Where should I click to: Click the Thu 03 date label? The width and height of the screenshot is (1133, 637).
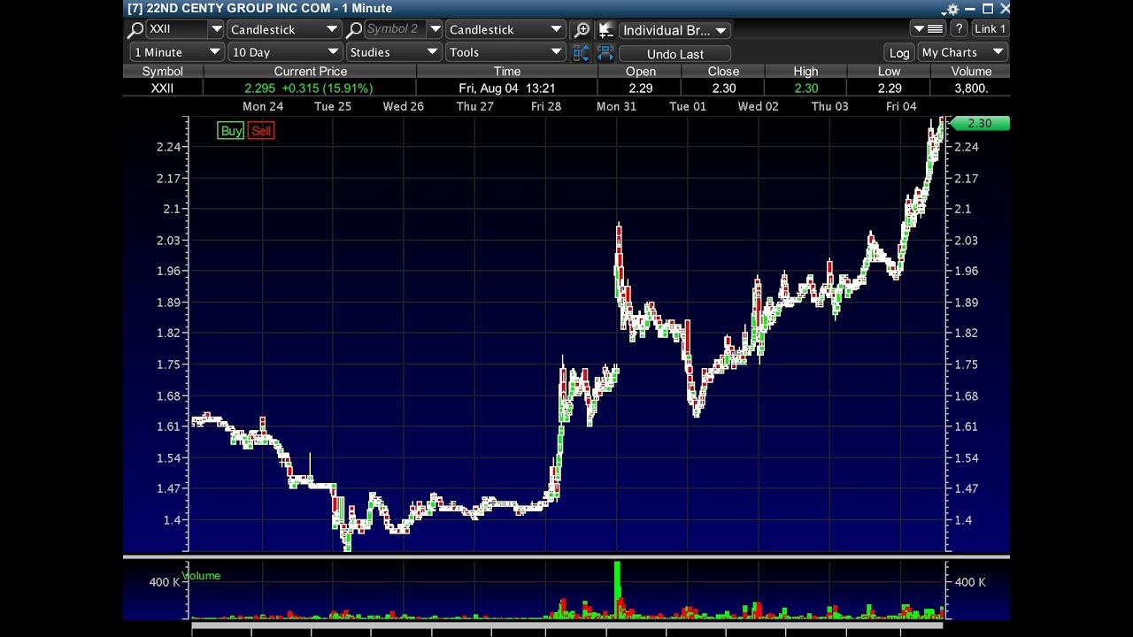point(829,106)
